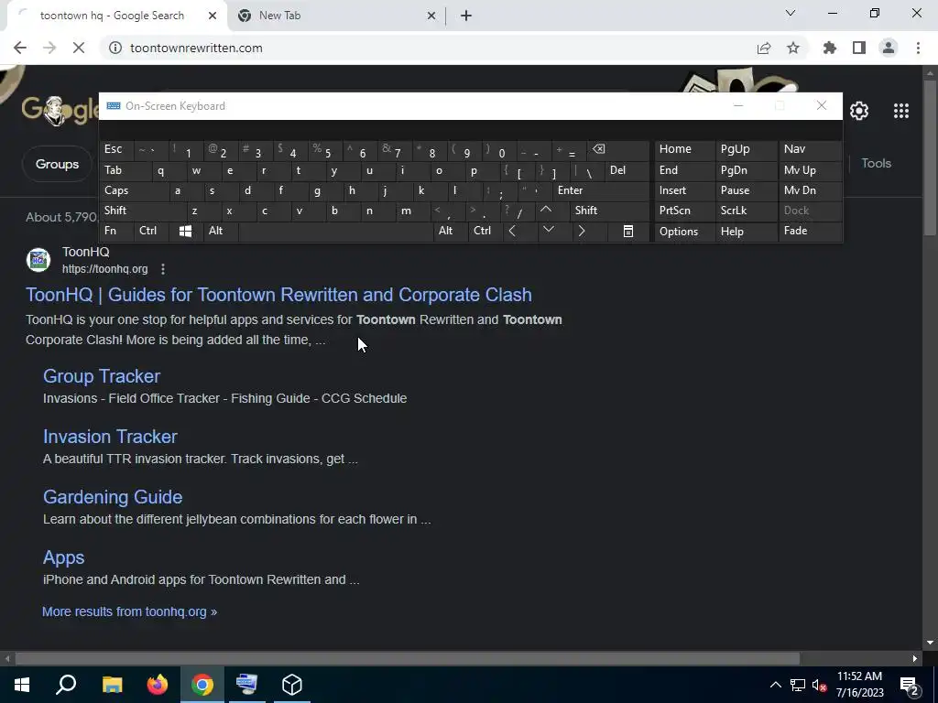
Task: Show hidden system tray icons chevron
Action: click(775, 685)
